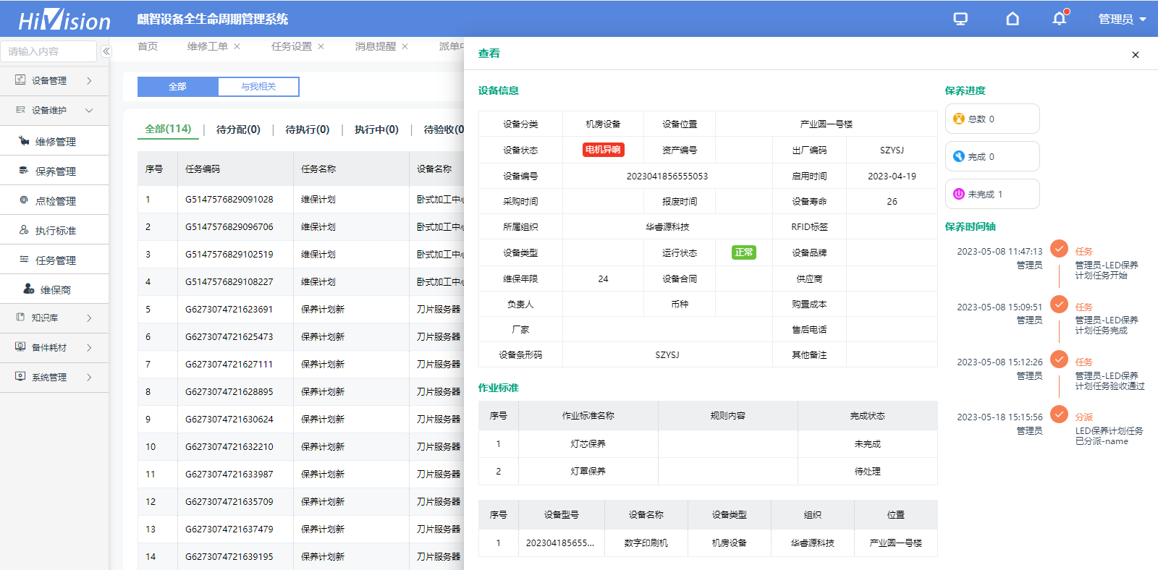Screen dimensions: 1158x570
Task: Click the 待处理 completion status cell
Action: coord(868,472)
